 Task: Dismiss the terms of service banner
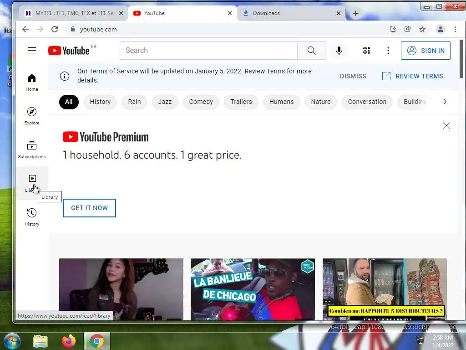point(353,76)
